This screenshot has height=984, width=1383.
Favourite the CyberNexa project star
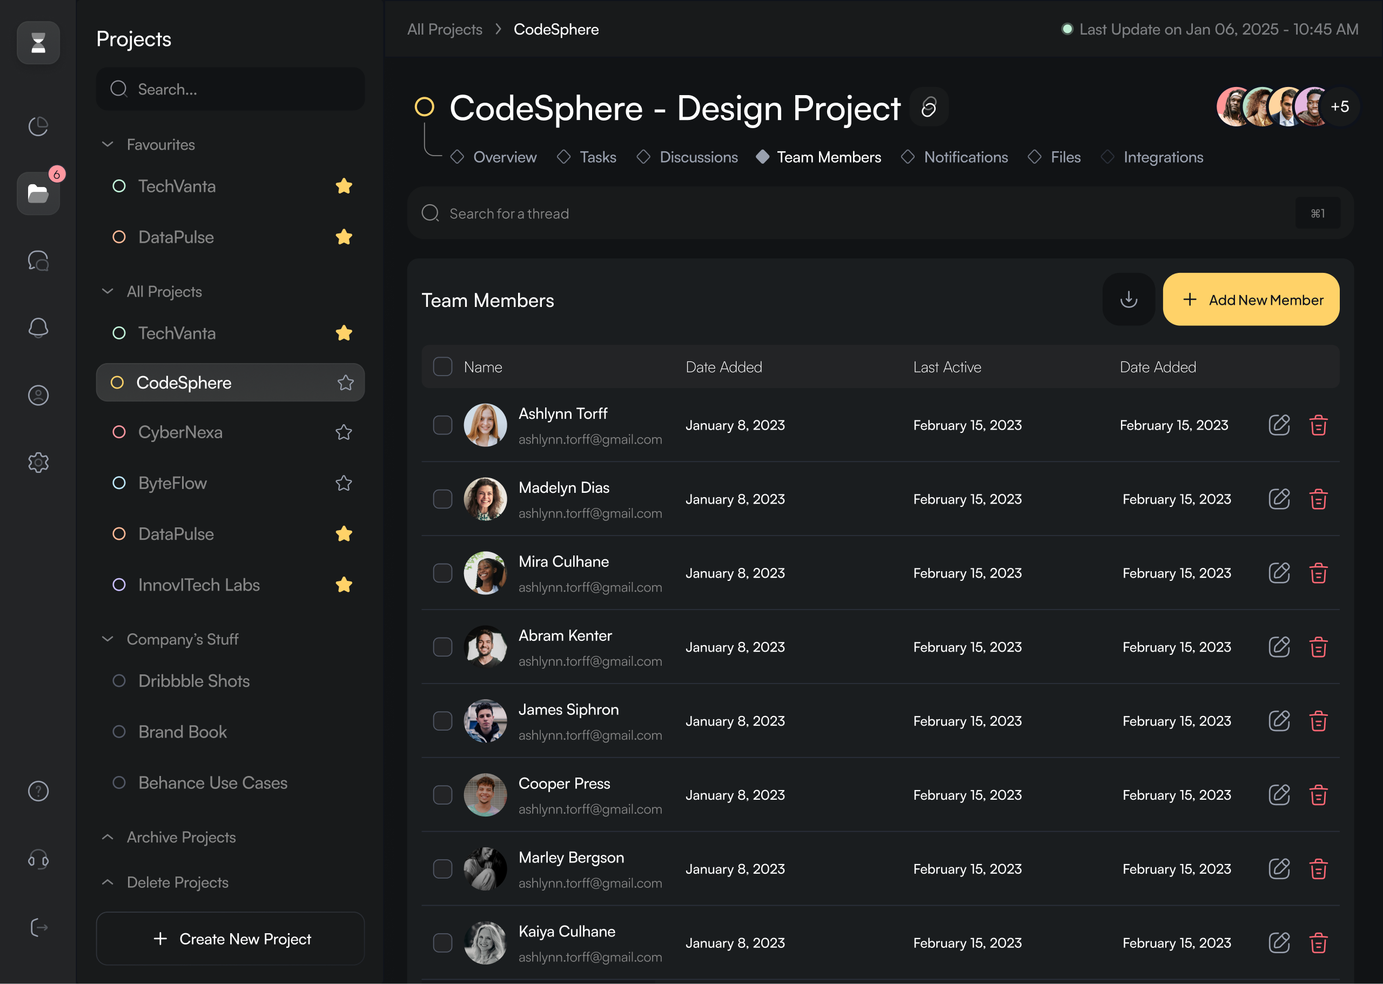click(344, 433)
